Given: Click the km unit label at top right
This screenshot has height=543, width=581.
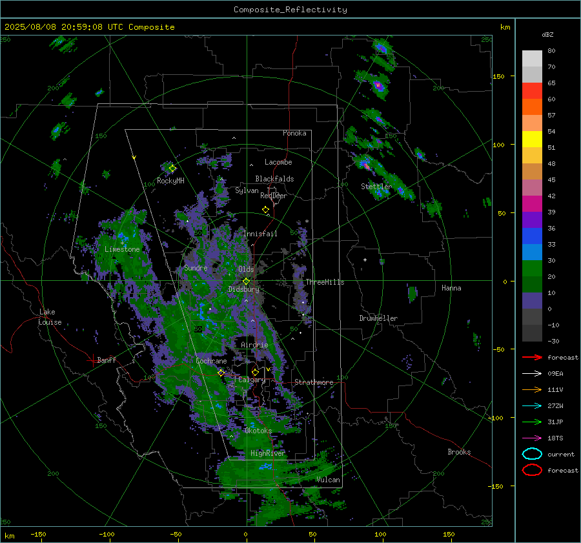Looking at the screenshot, I should tap(505, 27).
